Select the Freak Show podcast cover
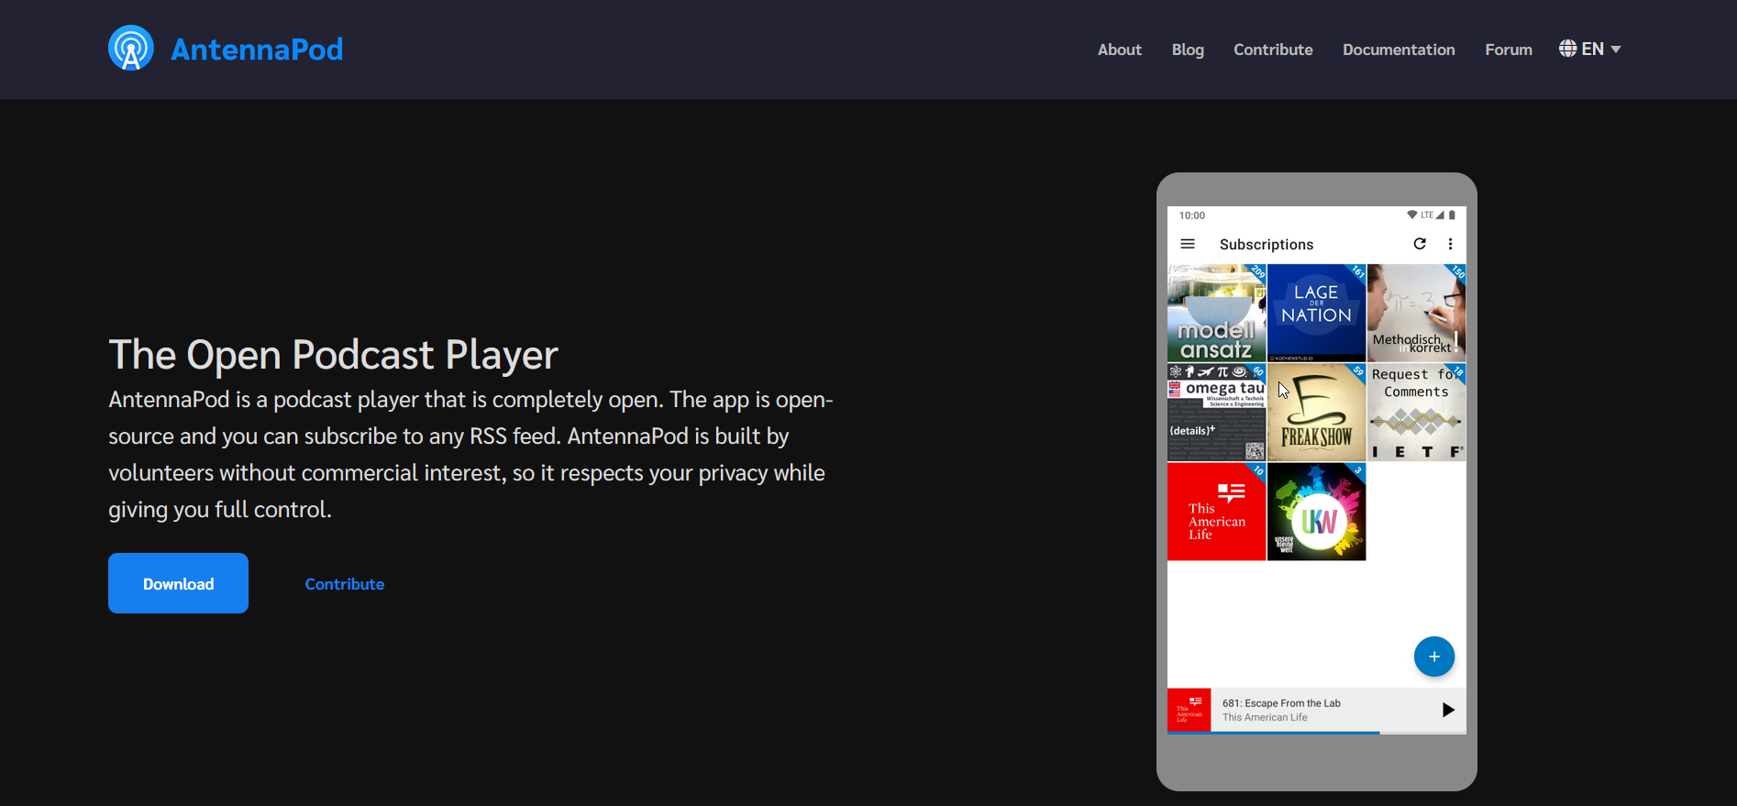Viewport: 1737px width, 806px height. [x=1316, y=413]
